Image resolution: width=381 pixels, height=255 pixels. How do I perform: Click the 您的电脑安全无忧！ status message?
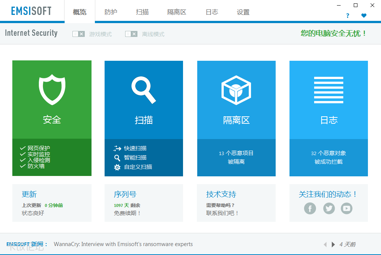coord(333,33)
